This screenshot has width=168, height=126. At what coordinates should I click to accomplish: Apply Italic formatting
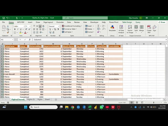(18, 29)
